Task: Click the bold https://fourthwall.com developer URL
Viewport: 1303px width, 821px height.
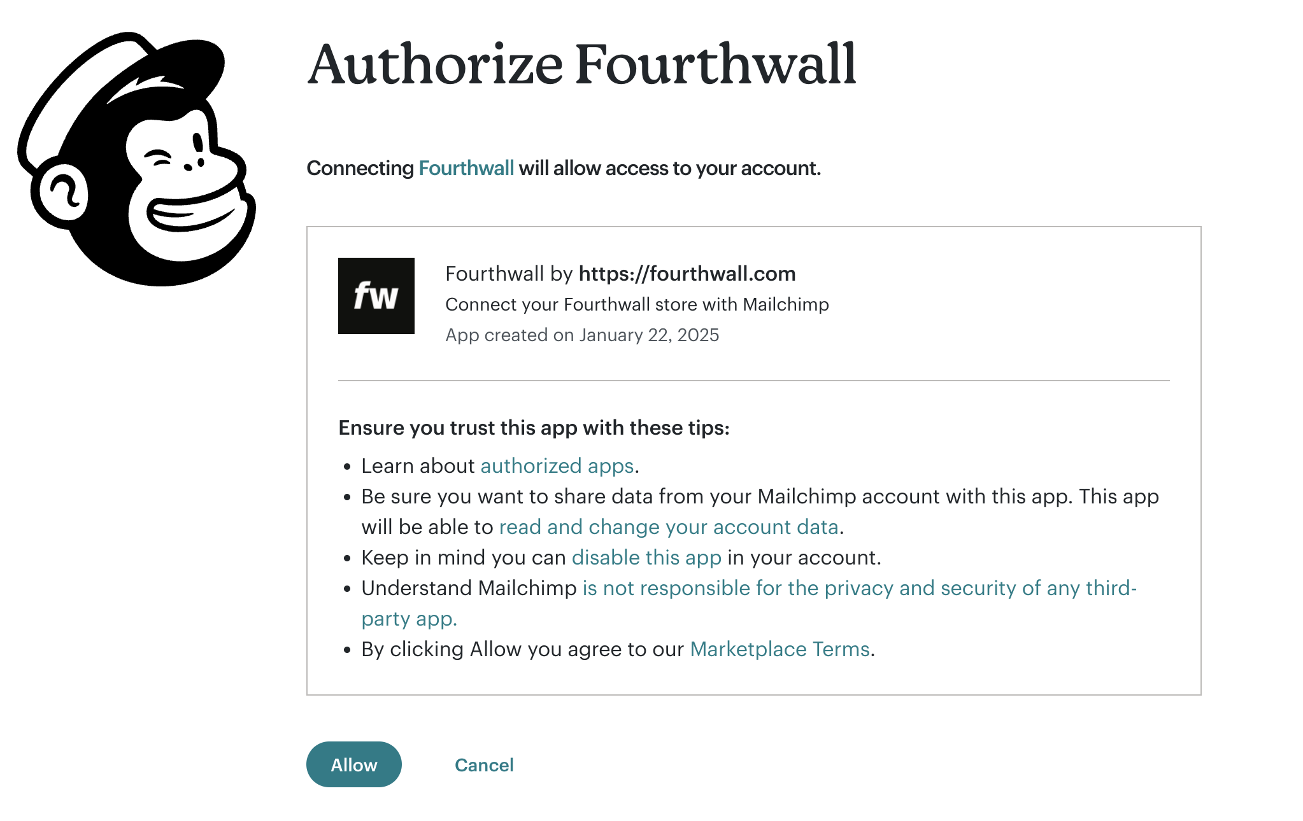Action: click(x=687, y=274)
